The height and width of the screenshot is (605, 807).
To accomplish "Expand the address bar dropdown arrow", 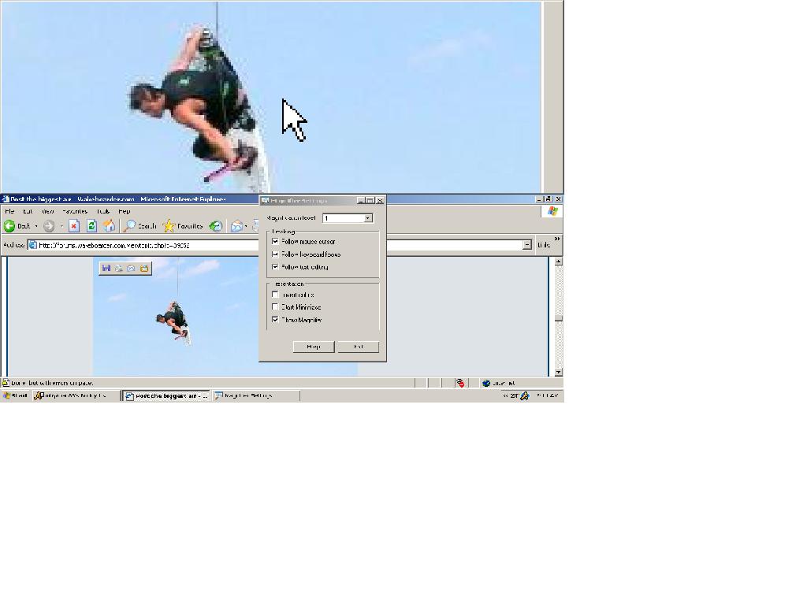I will (526, 245).
